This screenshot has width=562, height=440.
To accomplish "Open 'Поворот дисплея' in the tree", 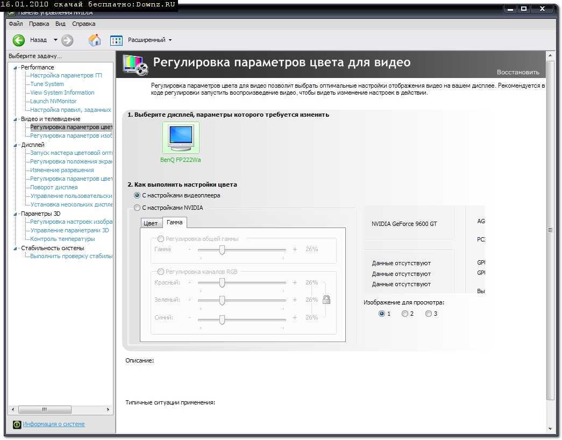I will coord(54,187).
